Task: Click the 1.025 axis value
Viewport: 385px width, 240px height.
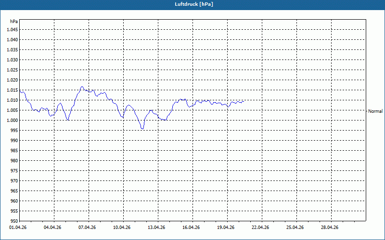Action: [13, 70]
